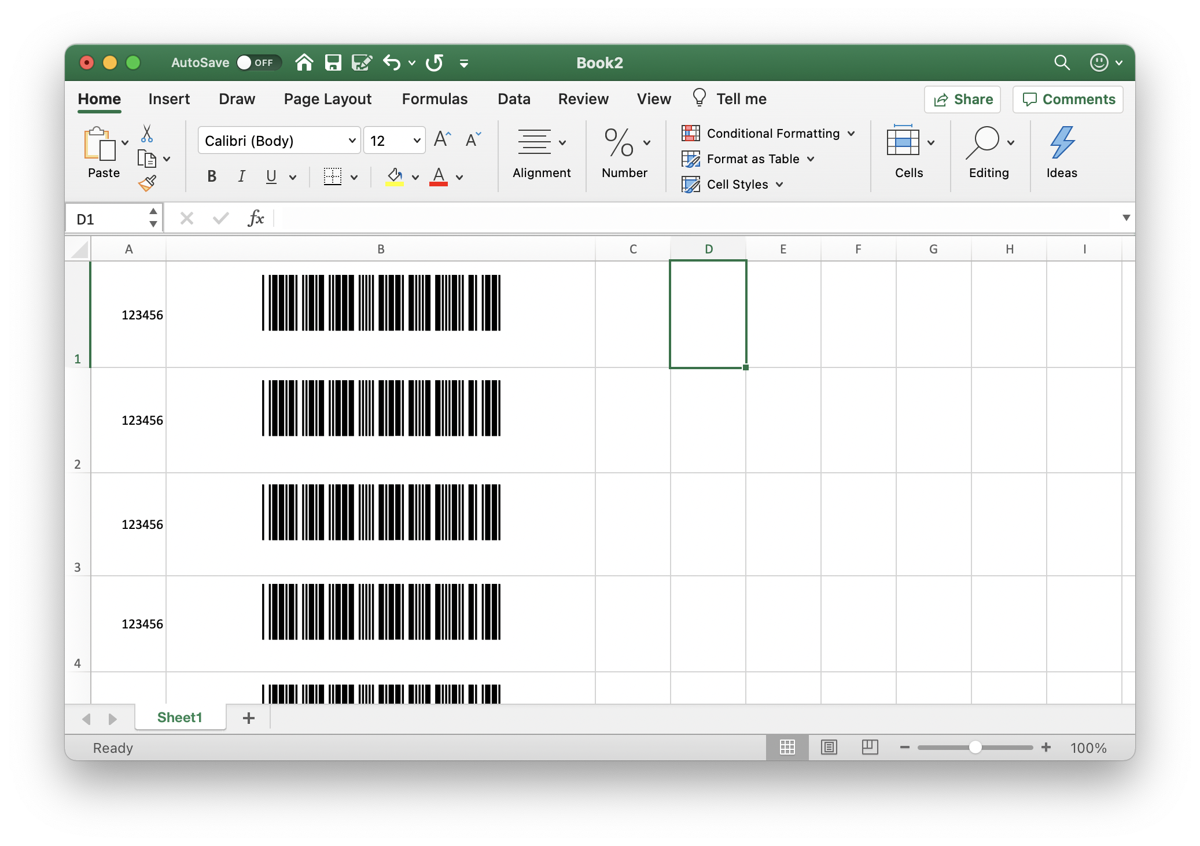Click cell A1 containing 123456
The height and width of the screenshot is (846, 1200).
coord(128,314)
